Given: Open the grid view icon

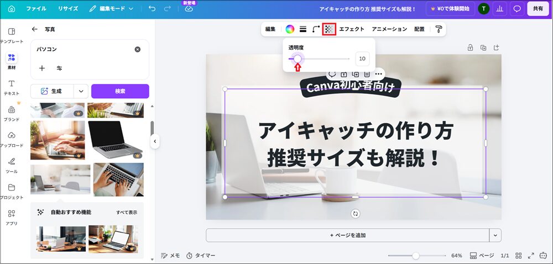Looking at the screenshot, I should [x=519, y=256].
